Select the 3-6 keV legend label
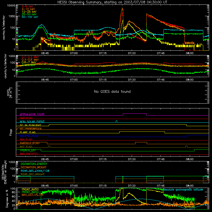 [x=28, y=6]
